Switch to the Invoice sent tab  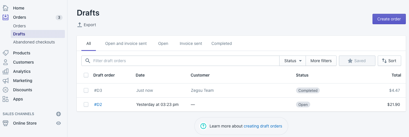(x=191, y=43)
